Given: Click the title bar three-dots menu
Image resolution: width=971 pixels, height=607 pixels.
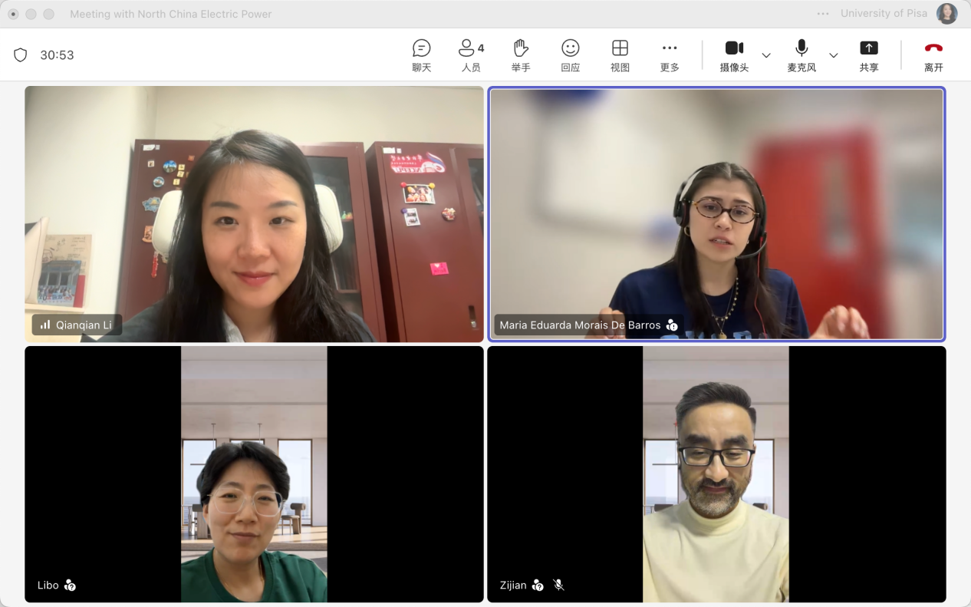Looking at the screenshot, I should [x=823, y=14].
